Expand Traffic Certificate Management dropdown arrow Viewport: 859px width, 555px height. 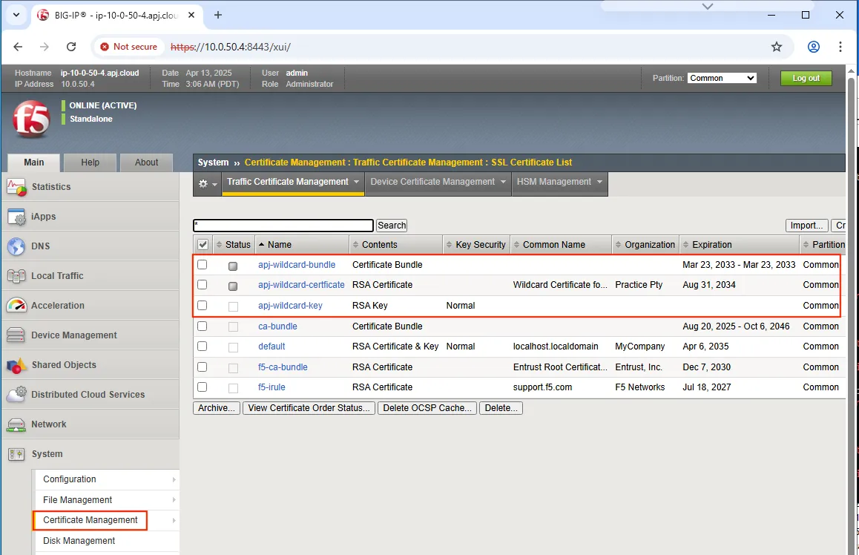(357, 182)
